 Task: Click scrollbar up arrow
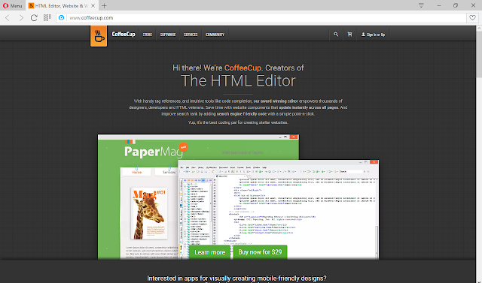coord(479,29)
